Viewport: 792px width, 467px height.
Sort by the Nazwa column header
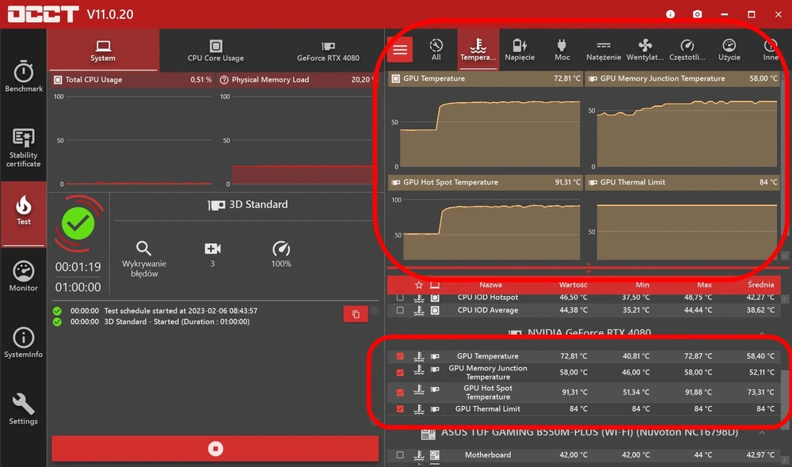click(x=490, y=285)
